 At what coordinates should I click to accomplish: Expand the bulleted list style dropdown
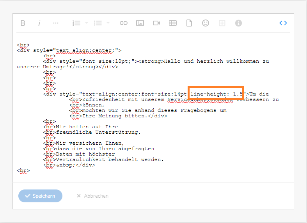pyautogui.click(x=108, y=23)
